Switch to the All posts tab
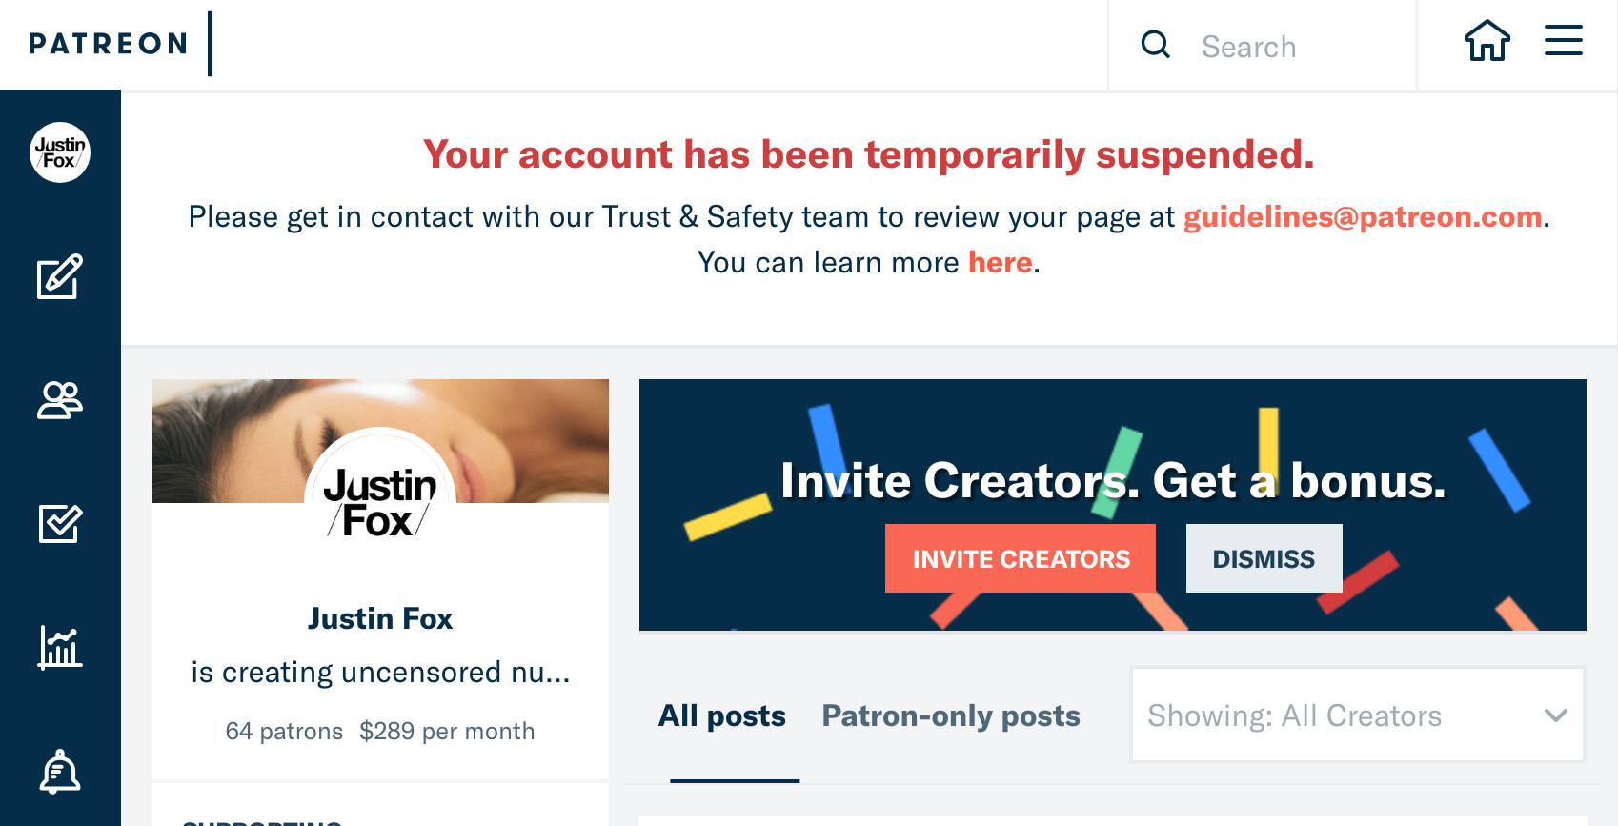 point(721,715)
